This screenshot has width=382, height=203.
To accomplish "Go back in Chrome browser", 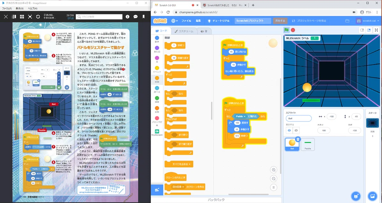I will 155,12.
